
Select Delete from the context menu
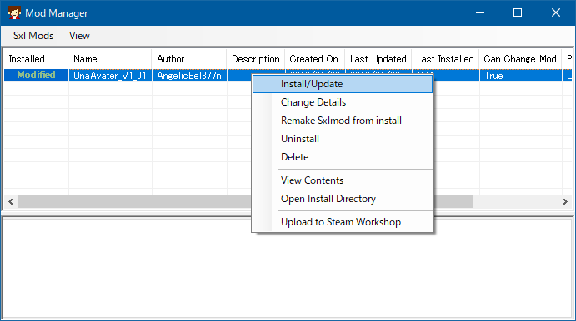coord(343,157)
